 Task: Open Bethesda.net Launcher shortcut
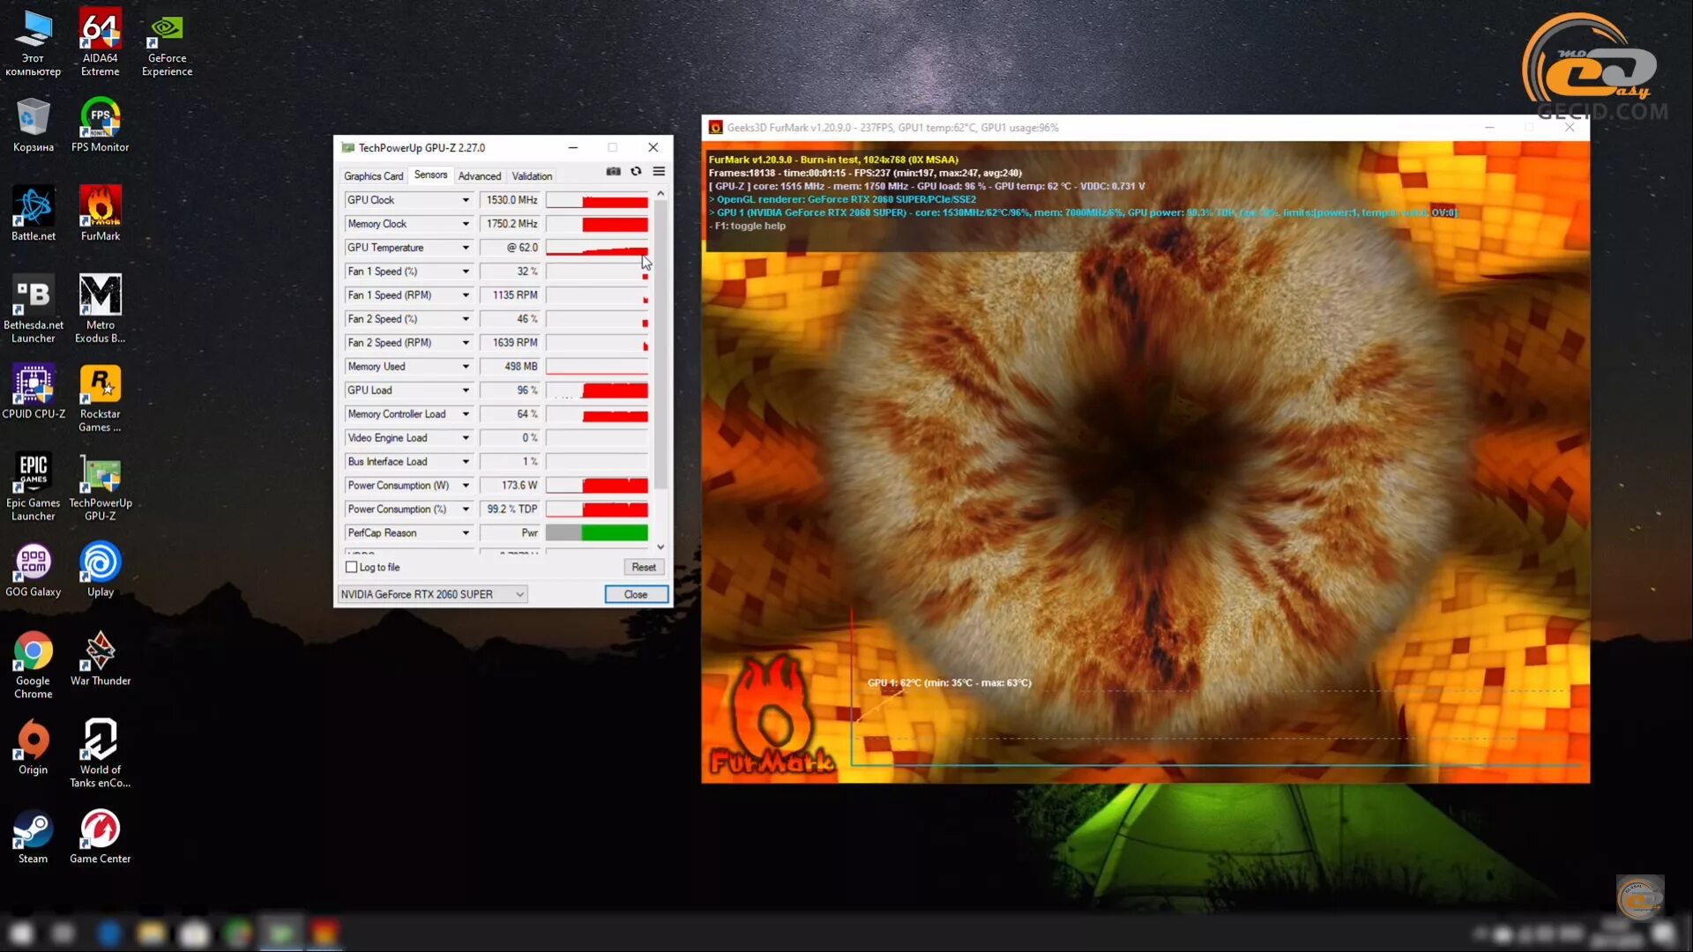(34, 308)
